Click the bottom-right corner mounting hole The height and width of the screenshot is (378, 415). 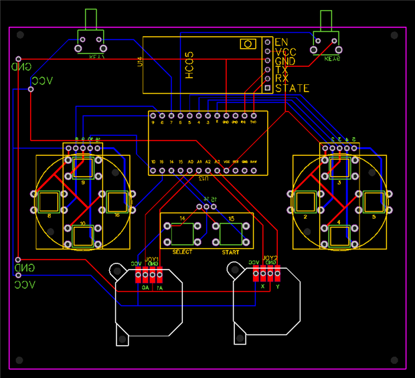(x=394, y=360)
